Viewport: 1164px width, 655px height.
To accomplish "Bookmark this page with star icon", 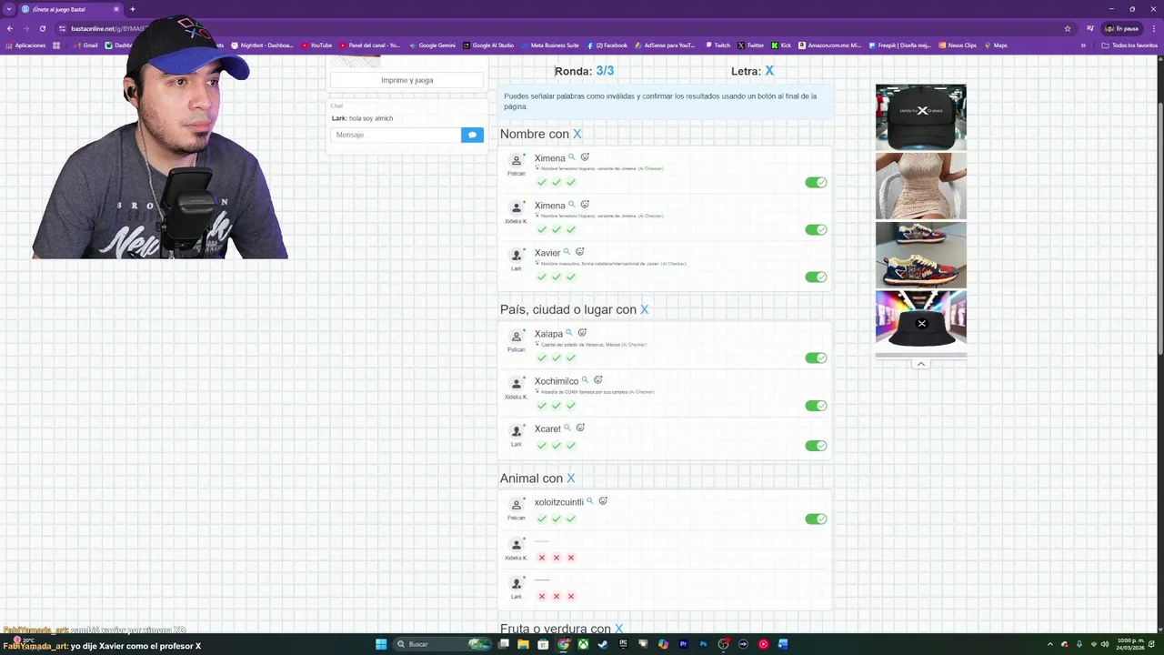I will 1068,28.
